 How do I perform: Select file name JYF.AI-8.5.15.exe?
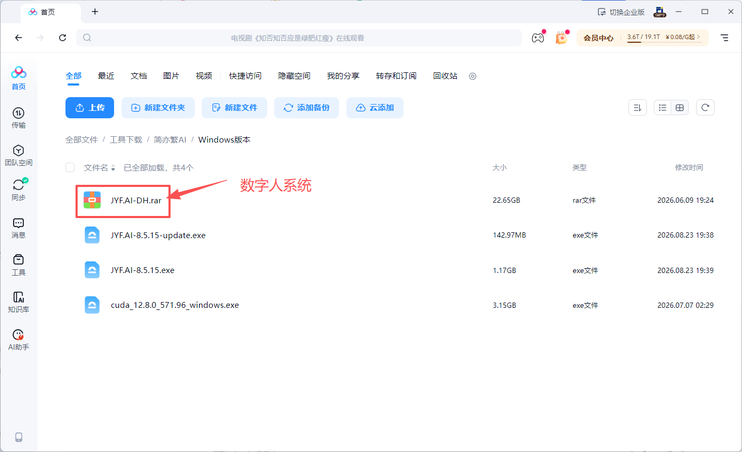click(143, 270)
